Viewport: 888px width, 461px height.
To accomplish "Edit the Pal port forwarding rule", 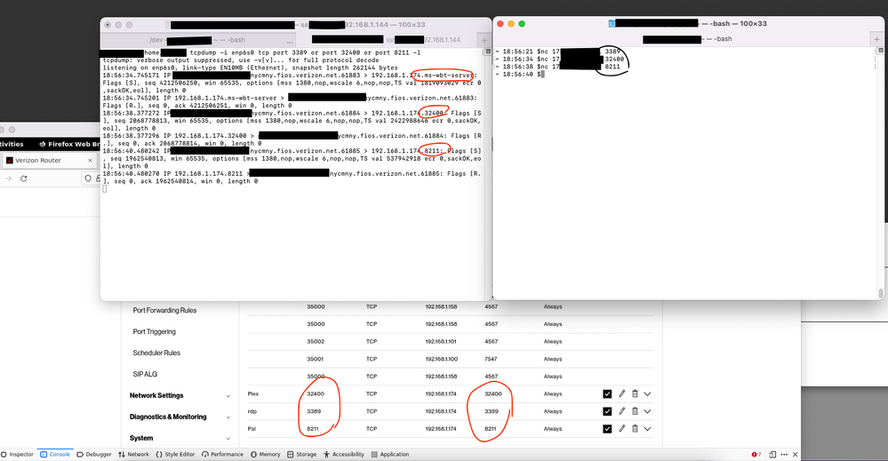I will click(x=622, y=429).
